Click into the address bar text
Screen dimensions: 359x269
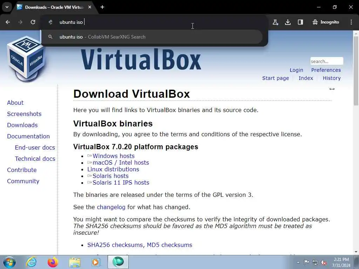[71, 22]
